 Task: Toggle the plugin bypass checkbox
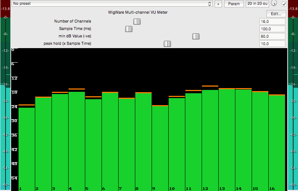point(284,4)
